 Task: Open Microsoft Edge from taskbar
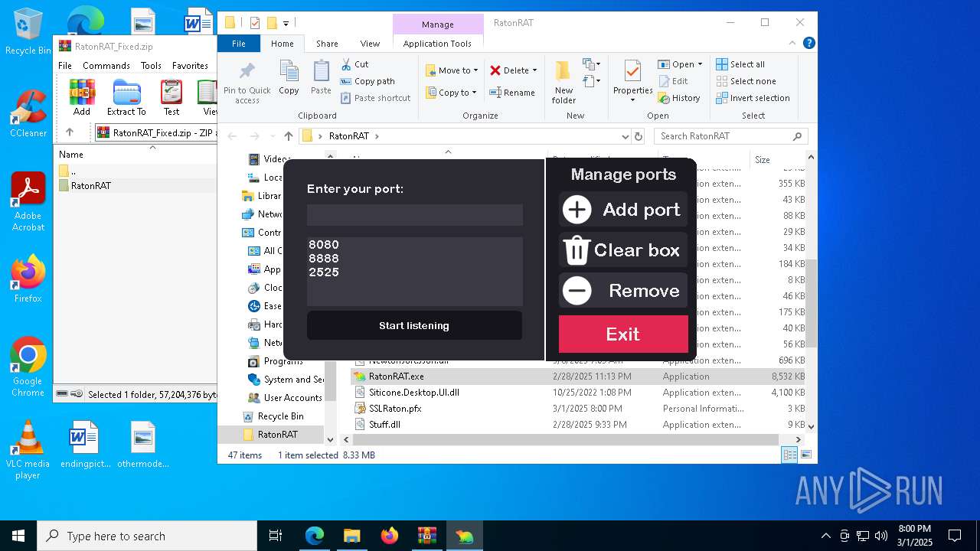(315, 536)
